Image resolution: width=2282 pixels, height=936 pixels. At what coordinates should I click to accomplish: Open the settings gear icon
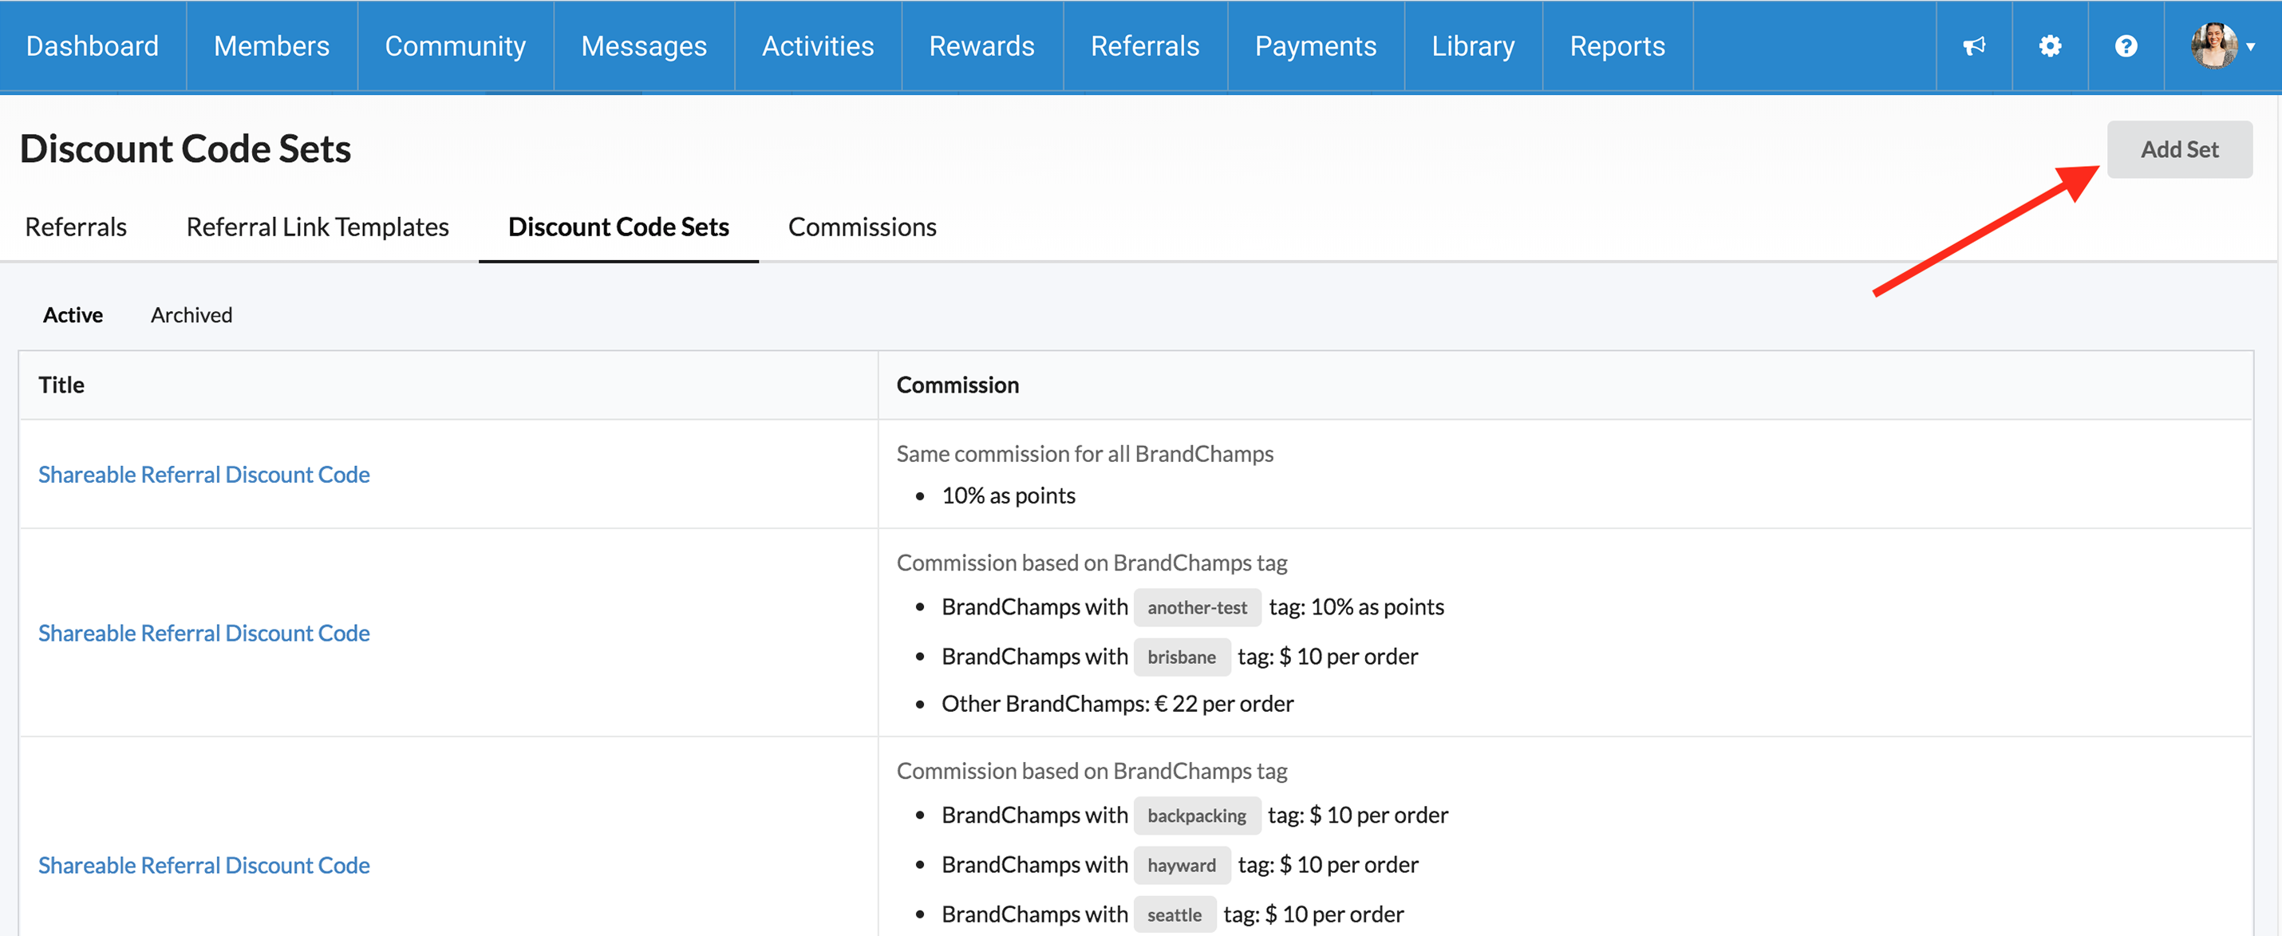pos(2049,46)
